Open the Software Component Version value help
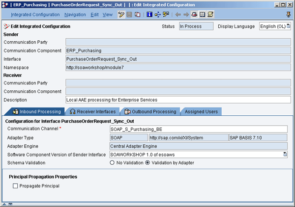This screenshot has width=295, height=207. pyautogui.click(x=285, y=155)
